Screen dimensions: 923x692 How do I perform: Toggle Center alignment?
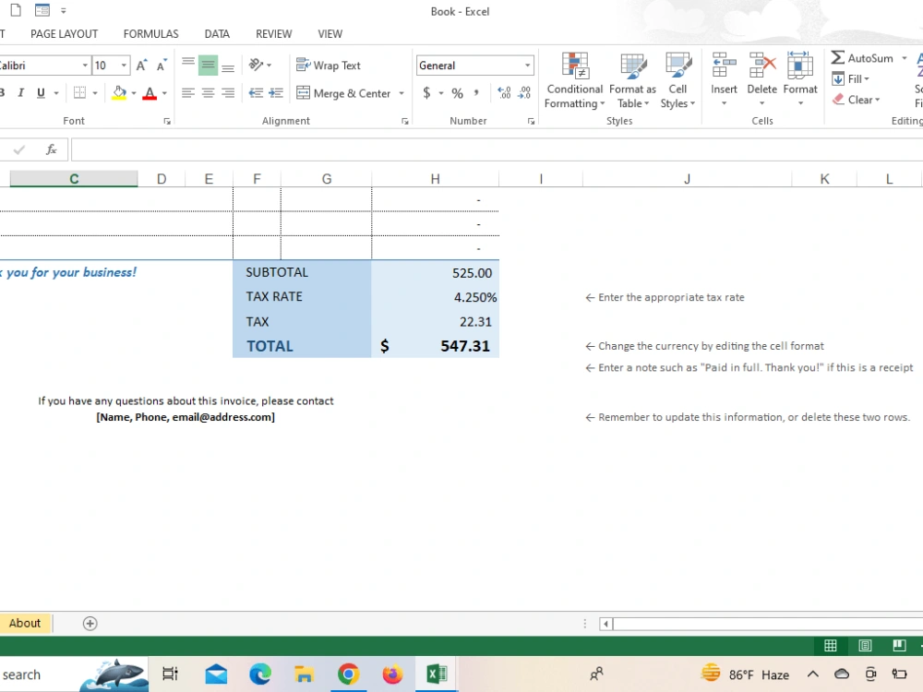click(x=208, y=93)
